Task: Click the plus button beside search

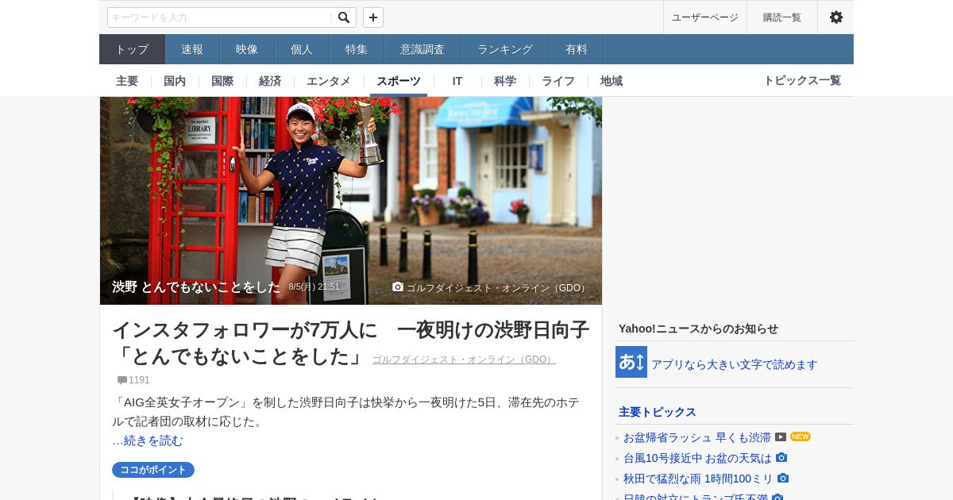Action: [373, 17]
